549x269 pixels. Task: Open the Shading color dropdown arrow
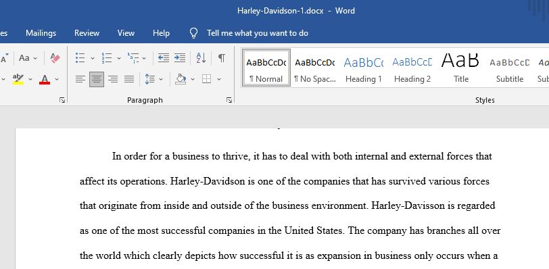(193, 79)
